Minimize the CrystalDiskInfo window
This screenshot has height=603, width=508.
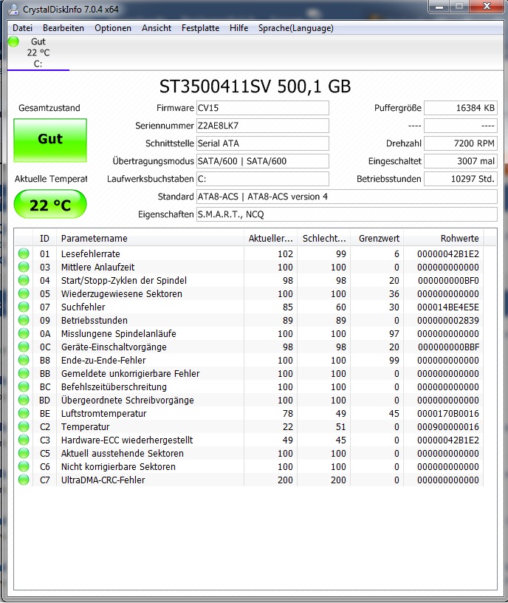click(439, 7)
